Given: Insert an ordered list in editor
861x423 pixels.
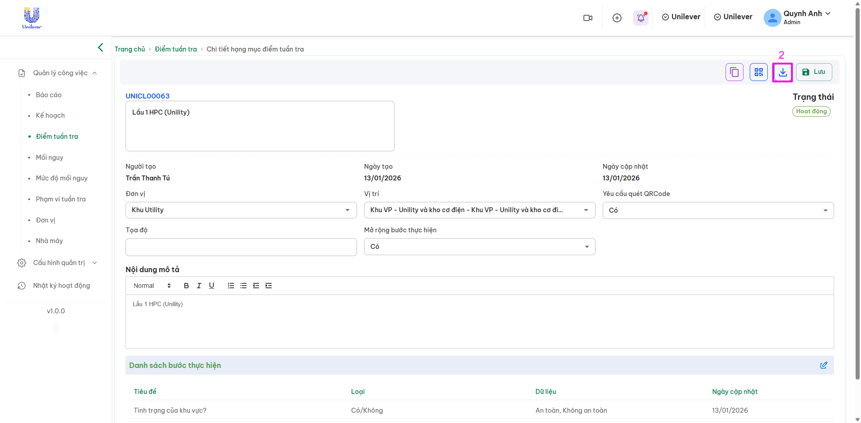Looking at the screenshot, I should tap(230, 286).
